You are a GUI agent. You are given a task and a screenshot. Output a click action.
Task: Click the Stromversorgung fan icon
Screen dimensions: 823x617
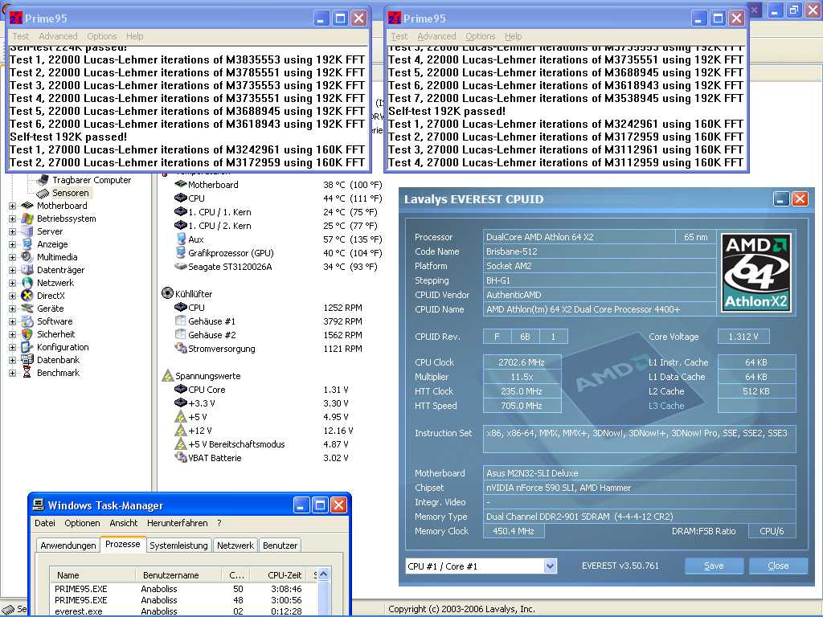(x=181, y=349)
